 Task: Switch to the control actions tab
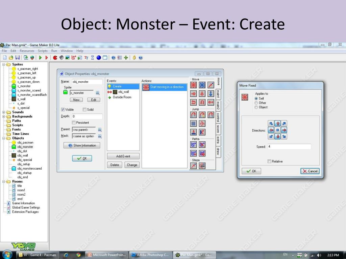pyautogui.click(x=218, y=117)
